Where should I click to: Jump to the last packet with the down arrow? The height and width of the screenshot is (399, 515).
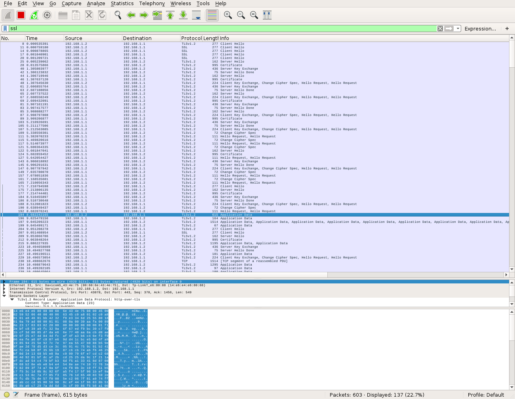point(183,15)
